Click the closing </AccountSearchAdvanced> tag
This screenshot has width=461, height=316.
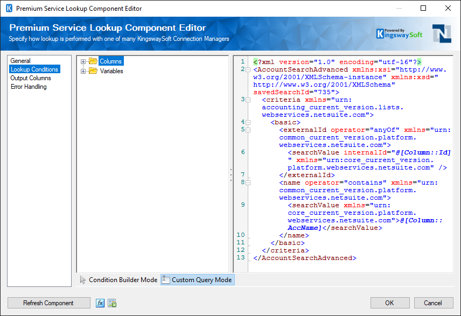305,258
